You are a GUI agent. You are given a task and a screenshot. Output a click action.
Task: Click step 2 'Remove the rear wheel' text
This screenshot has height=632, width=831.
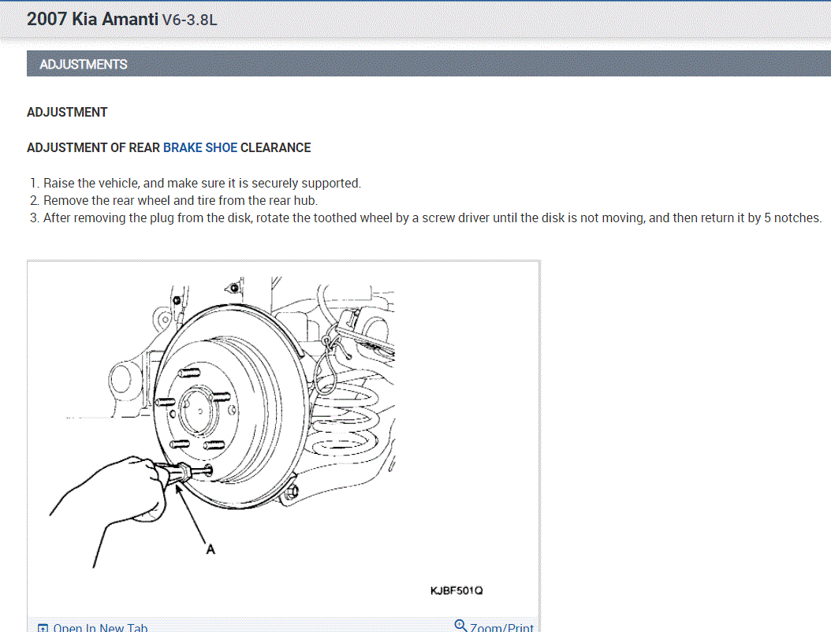pos(181,201)
